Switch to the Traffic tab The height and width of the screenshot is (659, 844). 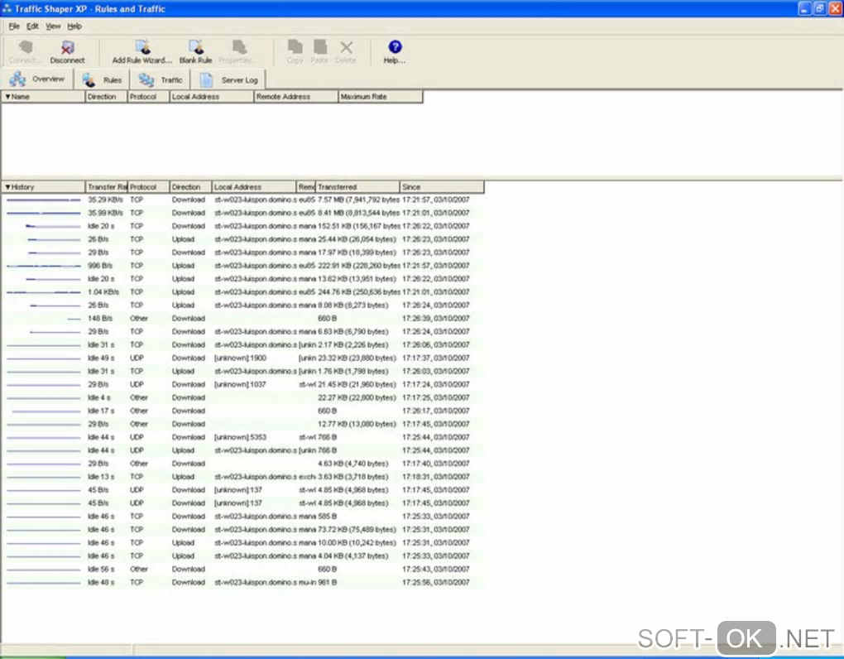(160, 79)
